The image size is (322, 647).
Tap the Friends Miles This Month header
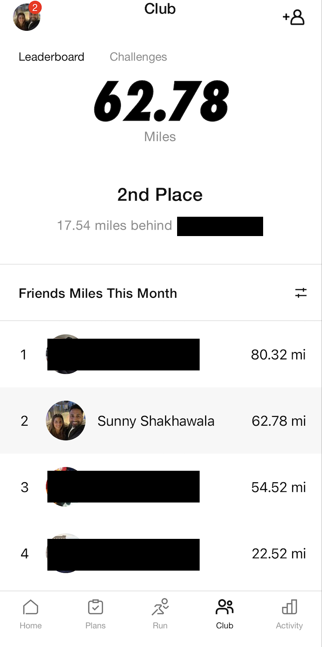(98, 294)
